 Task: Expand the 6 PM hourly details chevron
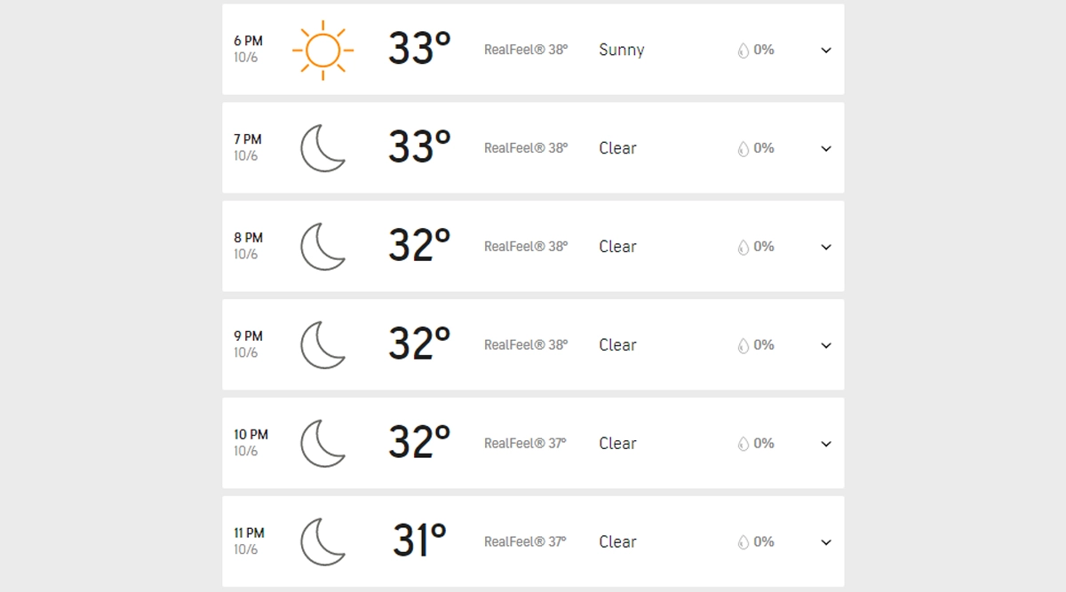(826, 51)
